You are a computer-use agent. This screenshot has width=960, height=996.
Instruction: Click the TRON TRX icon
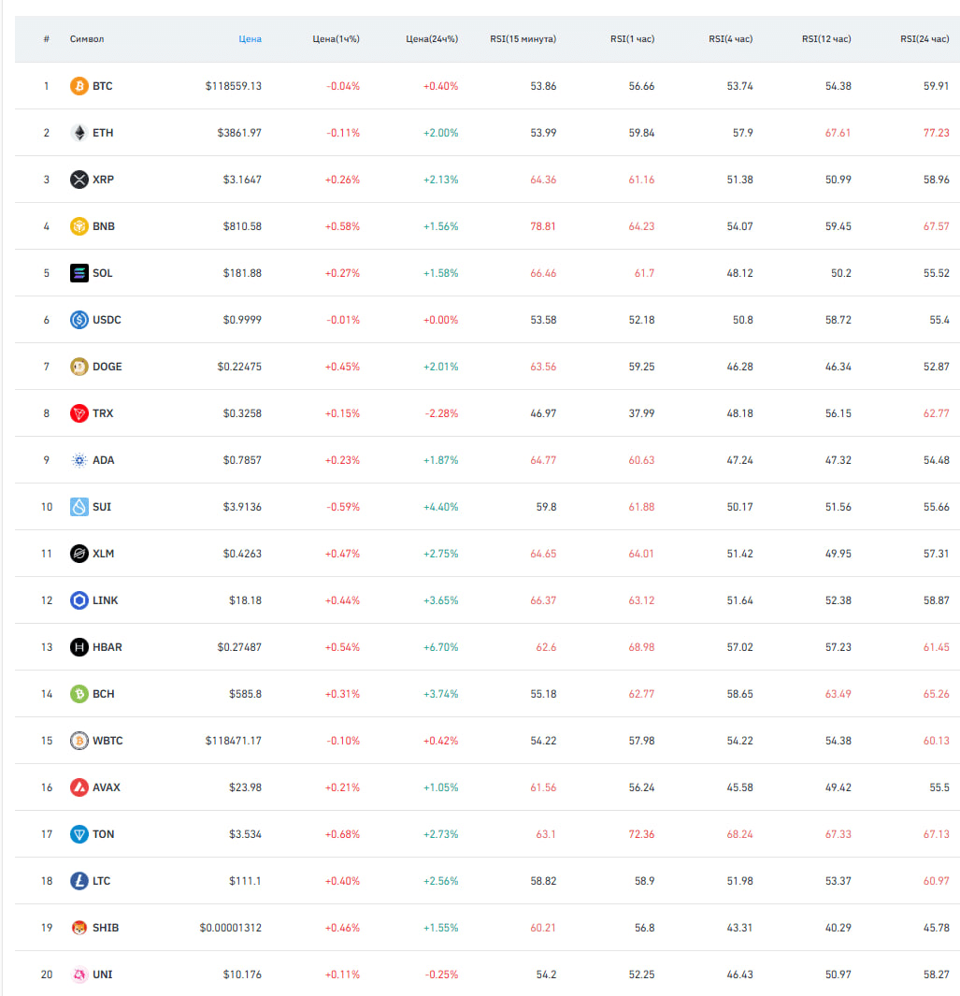(79, 413)
